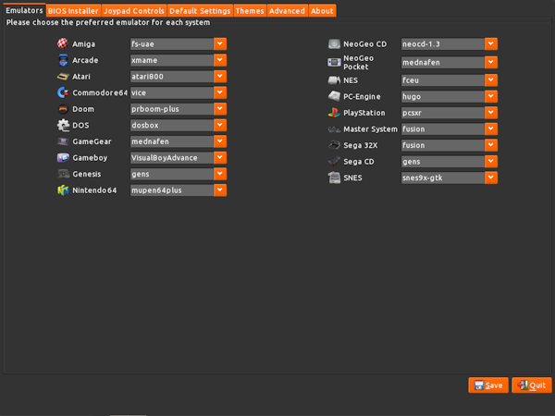Expand the SNES snes9x-gtk dropdown arrow
The width and height of the screenshot is (555, 416).
point(491,177)
